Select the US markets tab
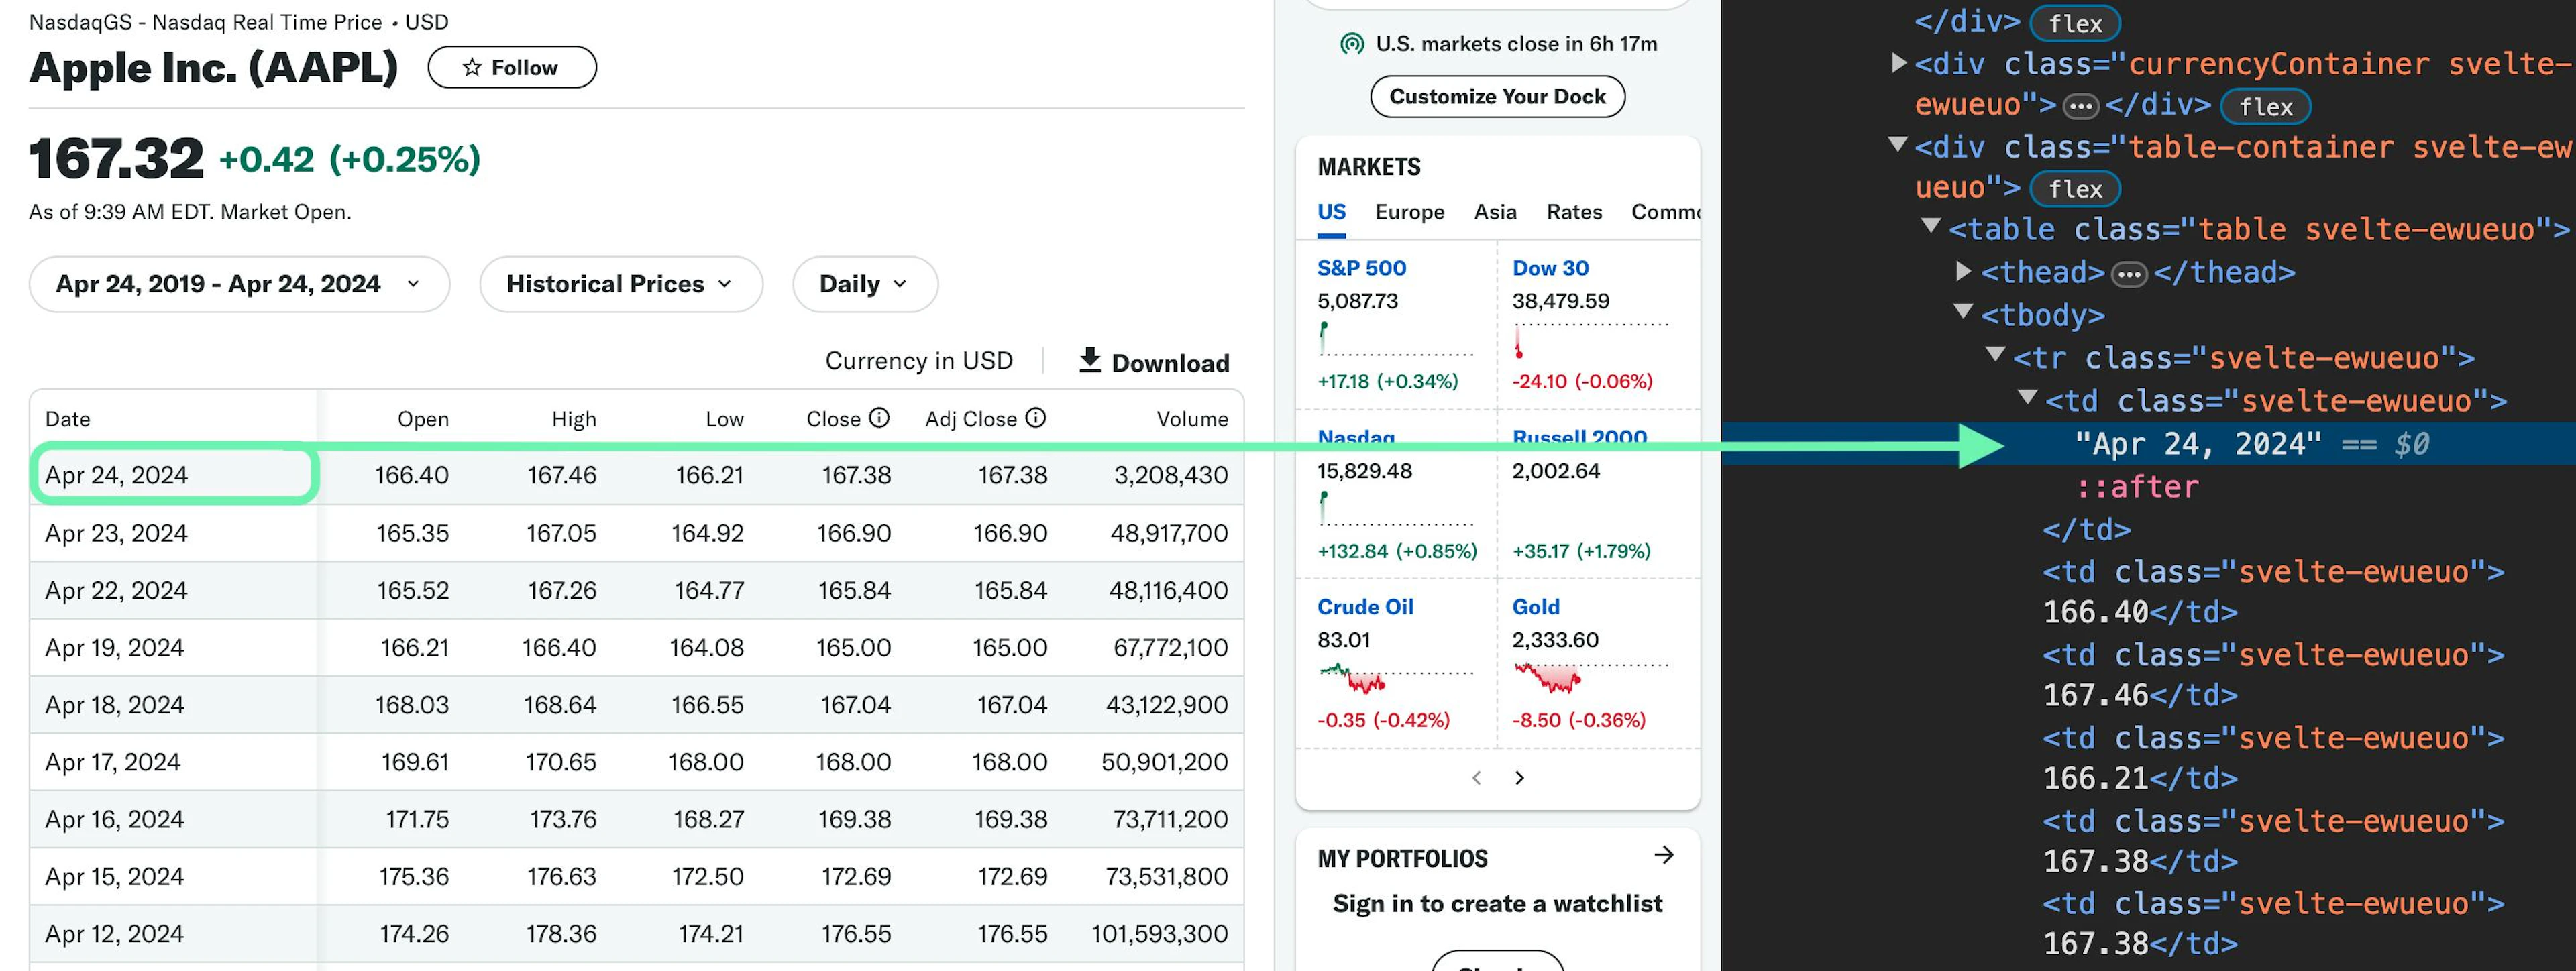This screenshot has width=2576, height=971. (1331, 212)
